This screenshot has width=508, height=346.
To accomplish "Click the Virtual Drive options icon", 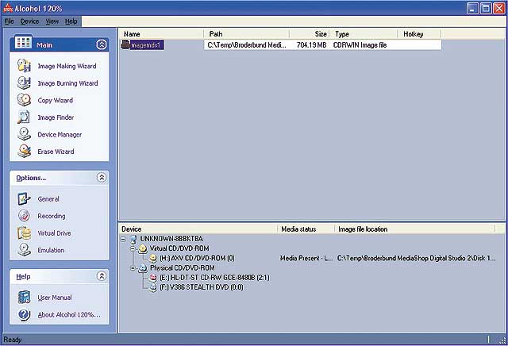I will point(24,233).
